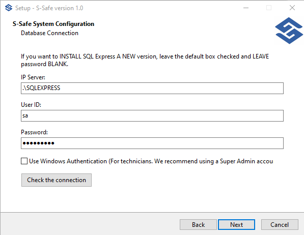Go to previous step with Back
Viewport: 304px width, 235px height.
(x=198, y=225)
